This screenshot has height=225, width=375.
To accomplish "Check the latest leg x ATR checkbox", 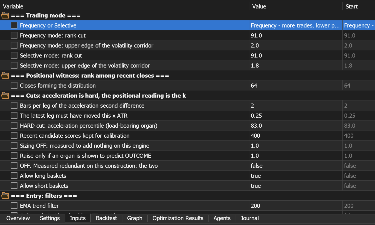I will [14, 115].
